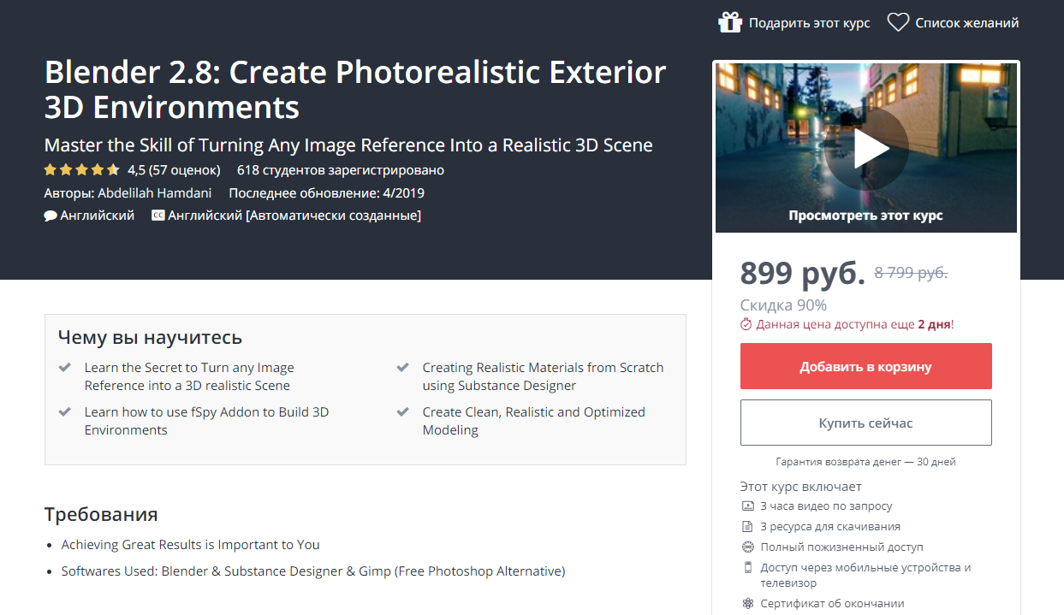The height and width of the screenshot is (615, 1064).
Task: Play the course preview video
Action: coord(866,149)
